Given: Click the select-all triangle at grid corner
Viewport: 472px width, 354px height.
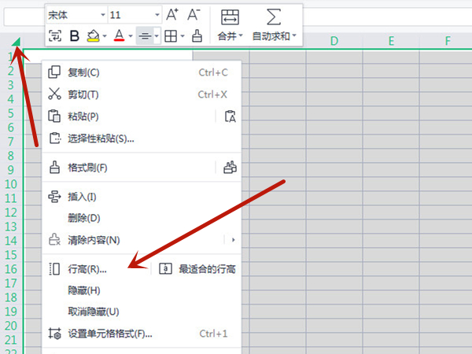Looking at the screenshot, I should [x=17, y=42].
